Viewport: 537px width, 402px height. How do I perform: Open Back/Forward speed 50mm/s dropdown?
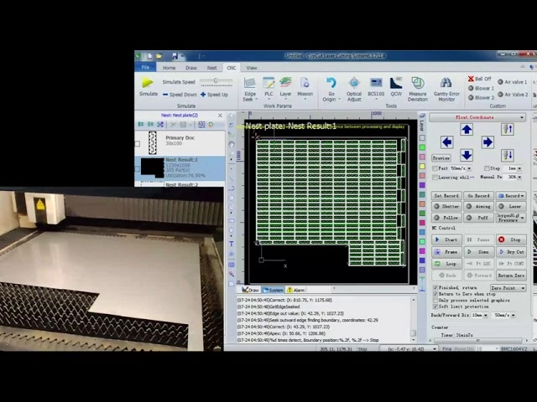tap(513, 315)
